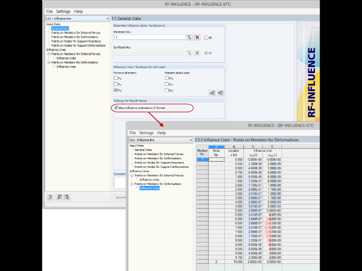Click the red X delete members icon

pos(197,38)
